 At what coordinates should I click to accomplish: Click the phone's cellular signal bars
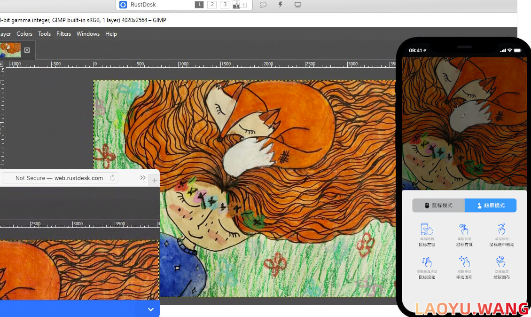click(503, 50)
